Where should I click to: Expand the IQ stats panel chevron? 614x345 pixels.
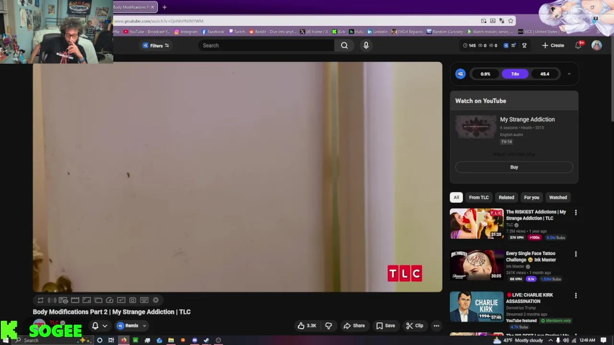click(x=569, y=74)
